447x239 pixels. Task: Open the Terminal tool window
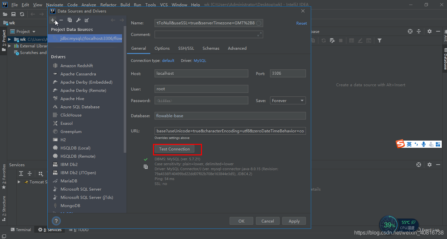point(21,229)
